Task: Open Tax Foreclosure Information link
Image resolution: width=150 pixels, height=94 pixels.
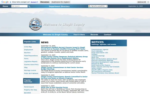Action: click(x=101, y=71)
